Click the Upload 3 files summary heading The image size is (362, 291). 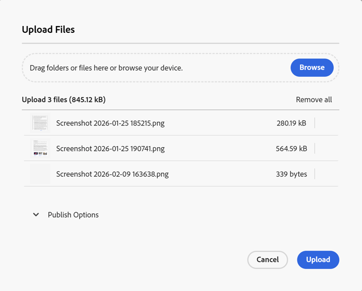(x=64, y=100)
